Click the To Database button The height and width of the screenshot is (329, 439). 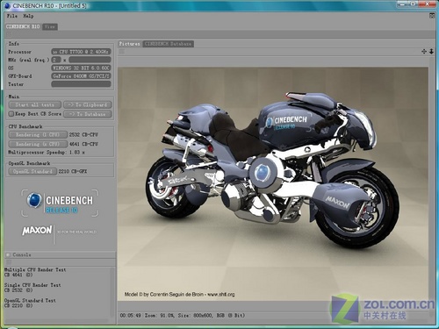[x=88, y=114]
